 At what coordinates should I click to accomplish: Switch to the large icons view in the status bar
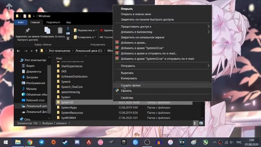click(x=201, y=123)
